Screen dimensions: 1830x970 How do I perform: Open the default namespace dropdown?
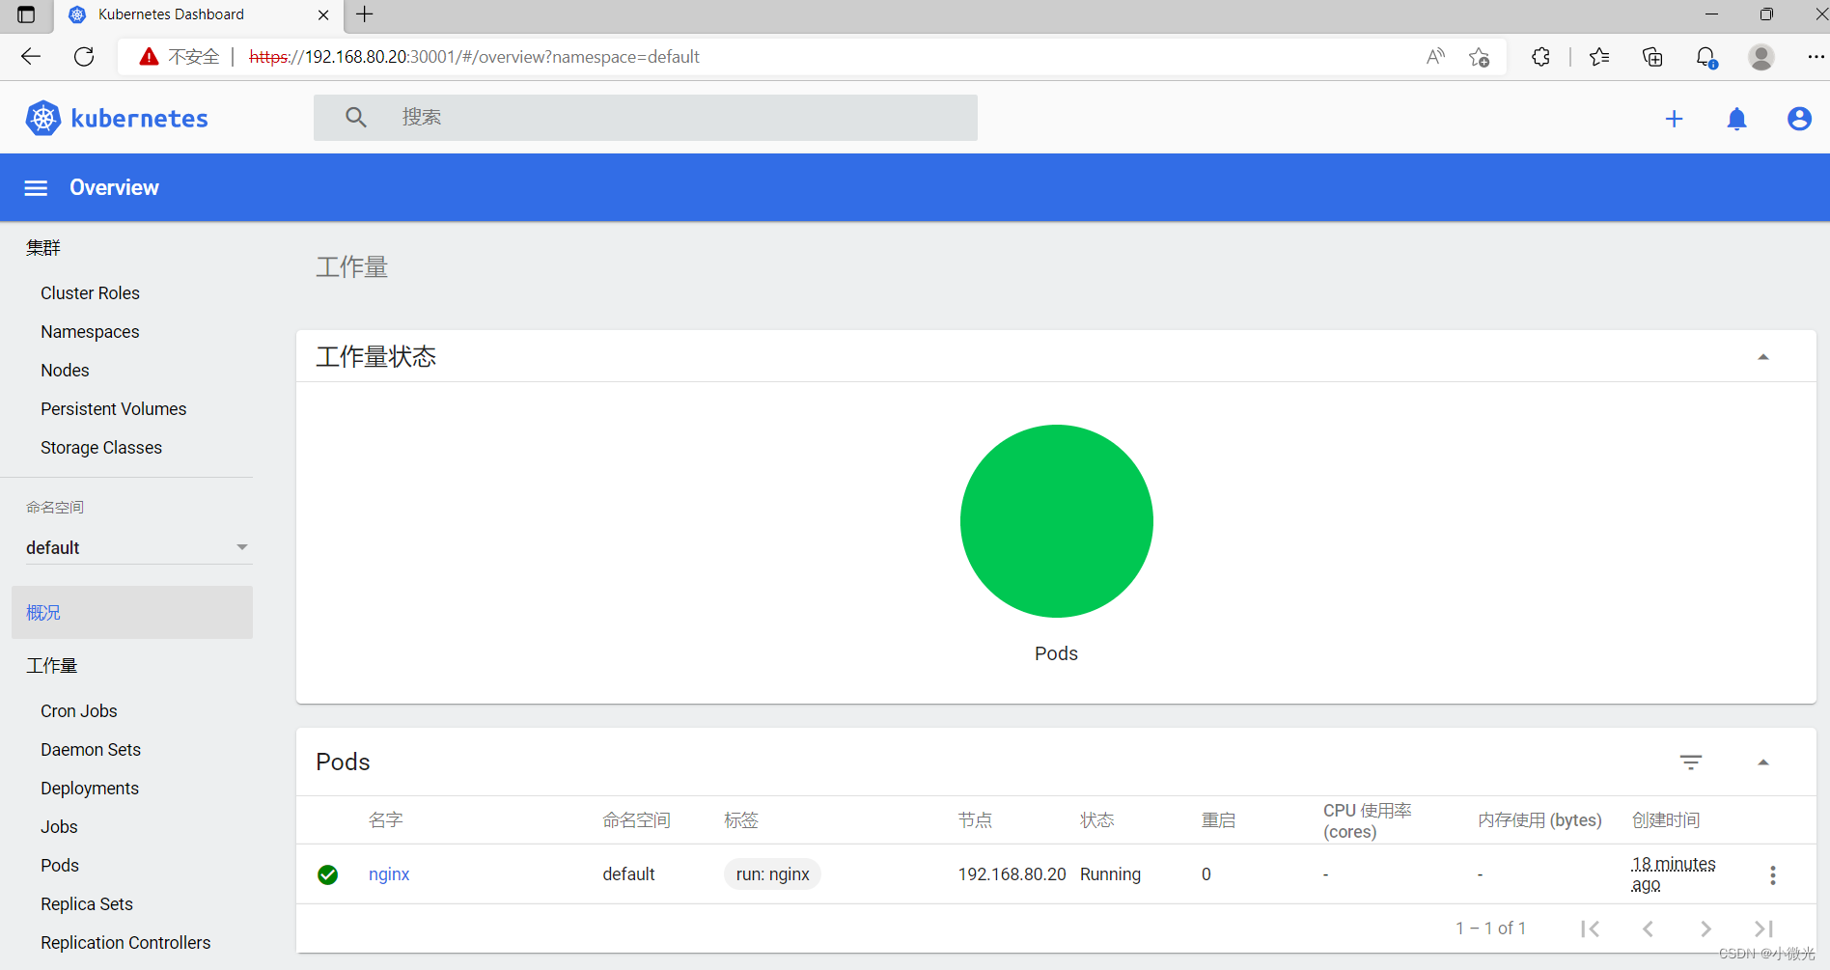[137, 547]
